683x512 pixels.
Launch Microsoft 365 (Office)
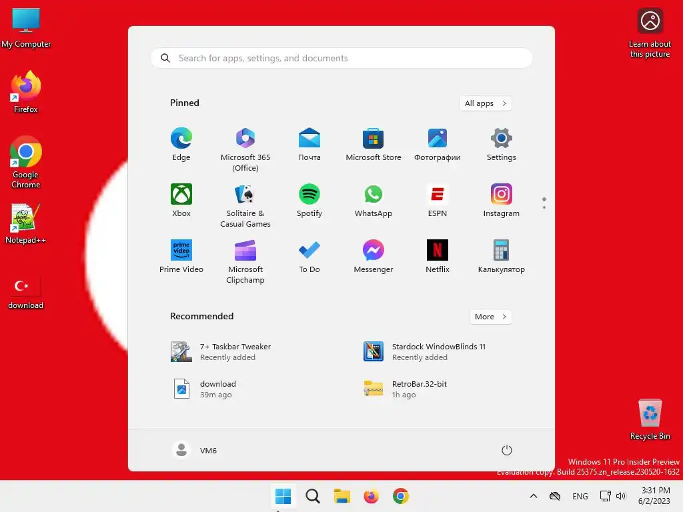(x=245, y=149)
